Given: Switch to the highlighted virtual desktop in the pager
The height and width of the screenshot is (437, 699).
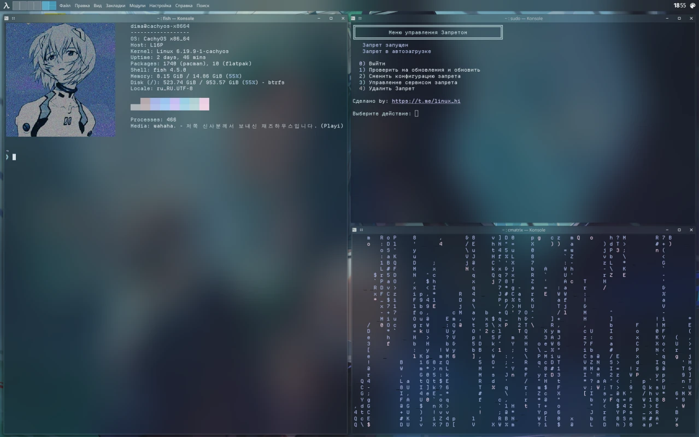Looking at the screenshot, I should 49,5.
